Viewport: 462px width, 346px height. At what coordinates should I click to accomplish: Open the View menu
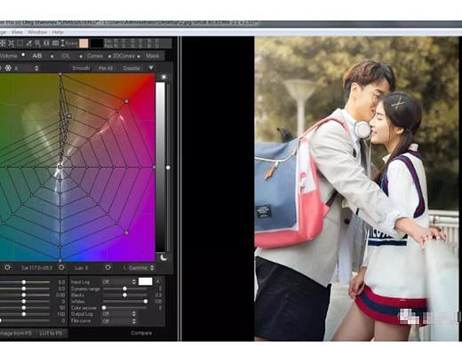[17, 32]
